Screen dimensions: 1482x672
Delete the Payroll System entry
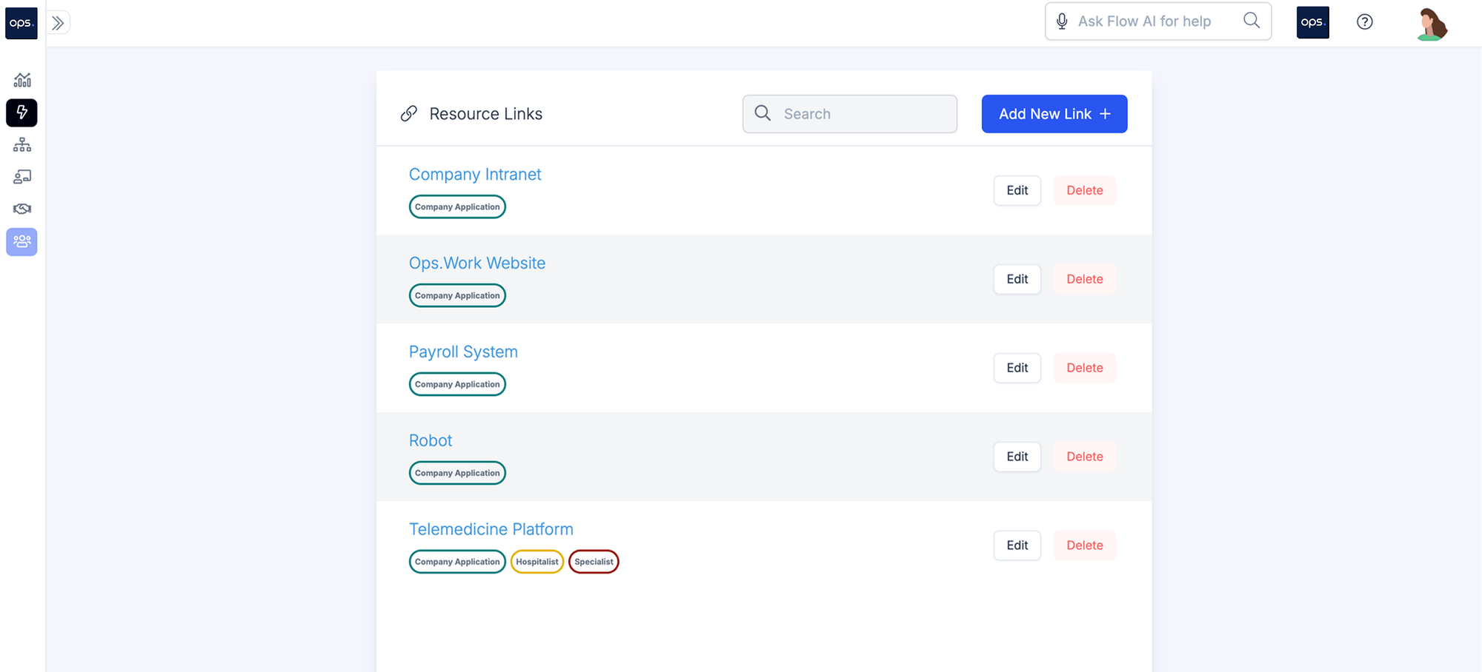(x=1085, y=368)
